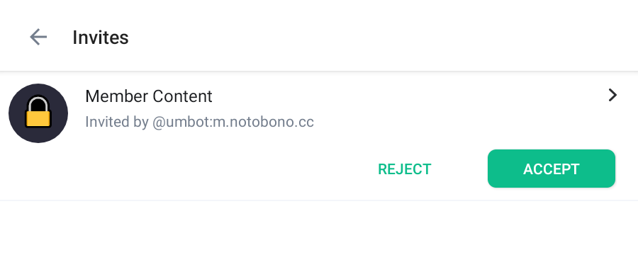
Task: Select the inviter username @umbot:m.notobono.cc
Action: coord(233,122)
